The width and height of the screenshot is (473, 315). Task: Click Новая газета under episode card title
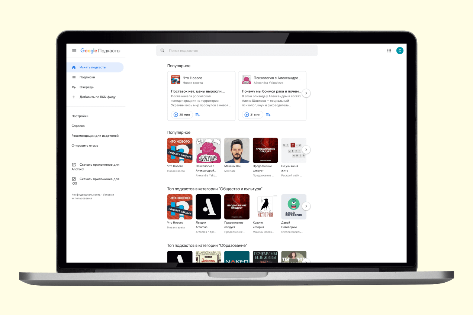click(193, 83)
